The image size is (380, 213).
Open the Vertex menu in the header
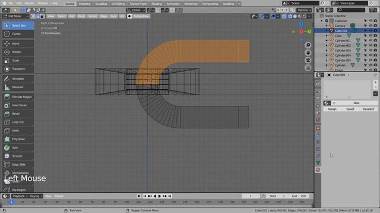pyautogui.click(x=93, y=16)
